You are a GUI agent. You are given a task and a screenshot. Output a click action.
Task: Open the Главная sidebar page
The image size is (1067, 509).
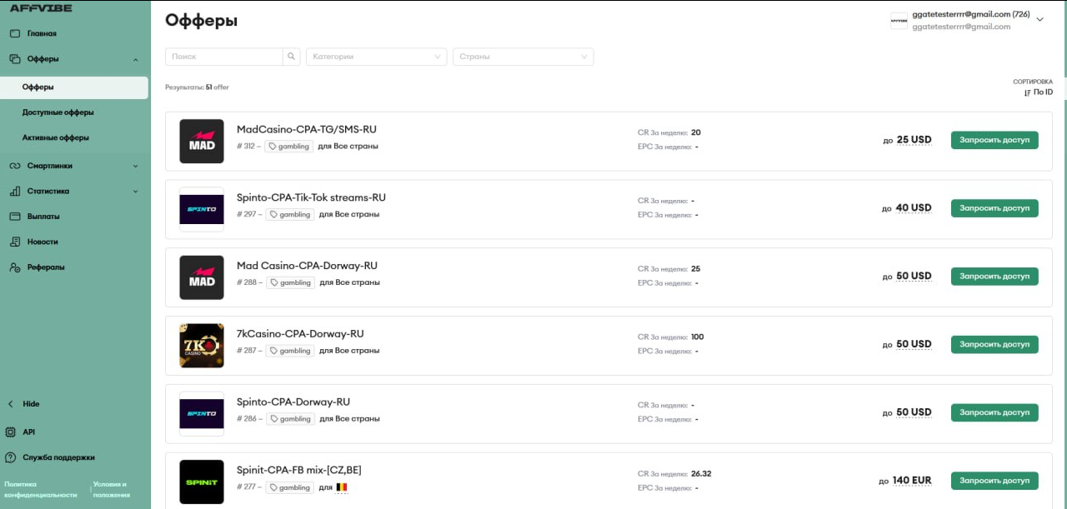[42, 34]
